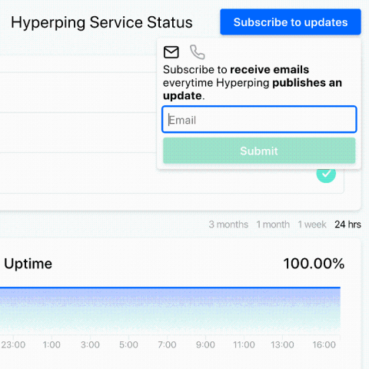Click the 13:00 axis label on chart
This screenshot has height=369, width=369.
pos(282,345)
